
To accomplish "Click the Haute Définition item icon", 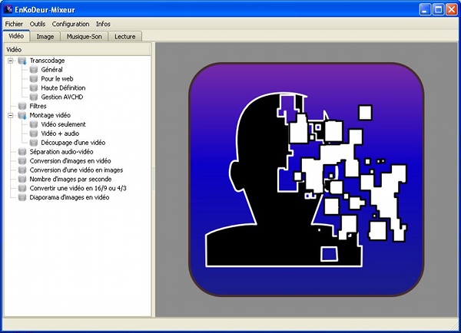I will click(34, 88).
